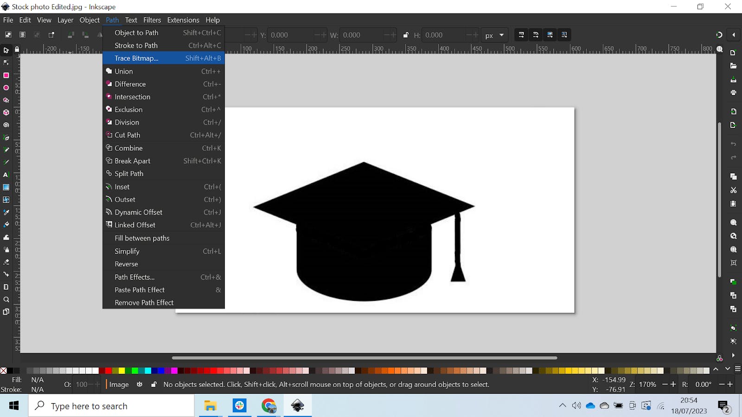Screen dimensions: 742x417
Task: Expand the Image layer selector
Action: [x=119, y=385]
